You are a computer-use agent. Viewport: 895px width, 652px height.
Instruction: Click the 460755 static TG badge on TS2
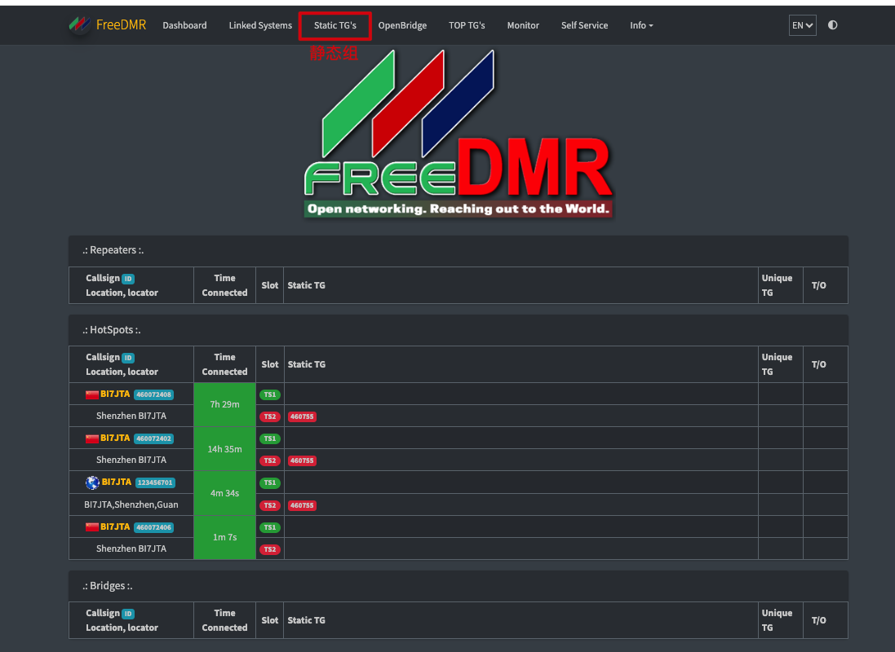click(x=301, y=416)
